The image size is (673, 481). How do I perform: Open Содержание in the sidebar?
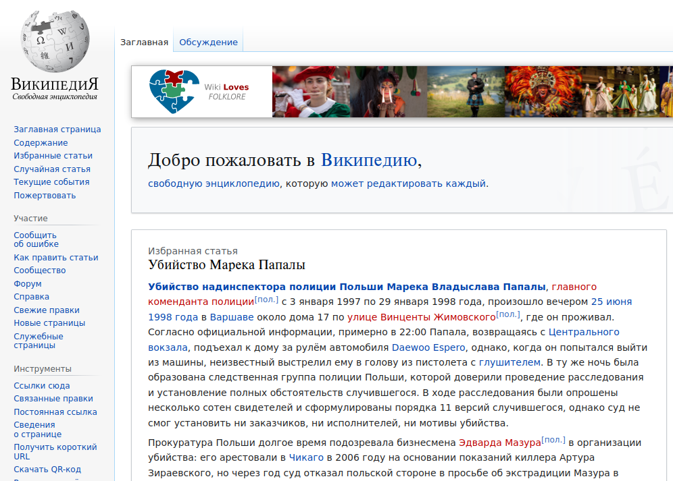pyautogui.click(x=41, y=142)
